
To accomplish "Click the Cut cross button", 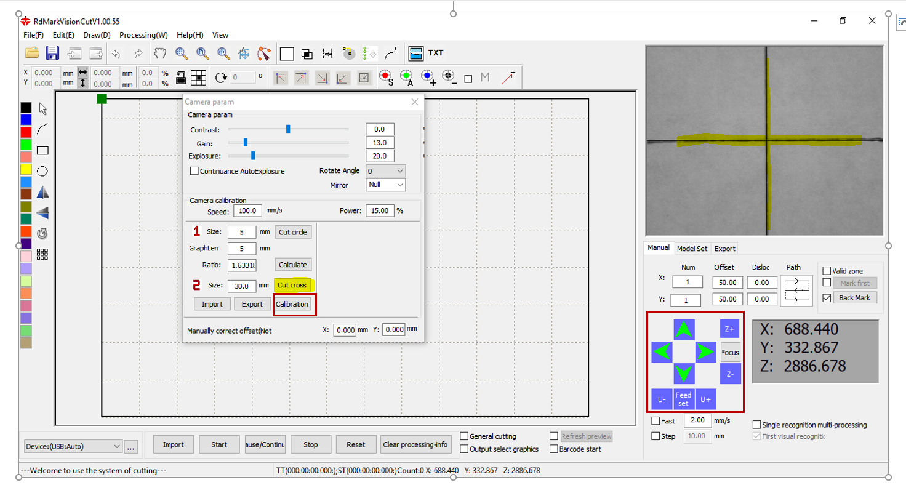I will (292, 285).
